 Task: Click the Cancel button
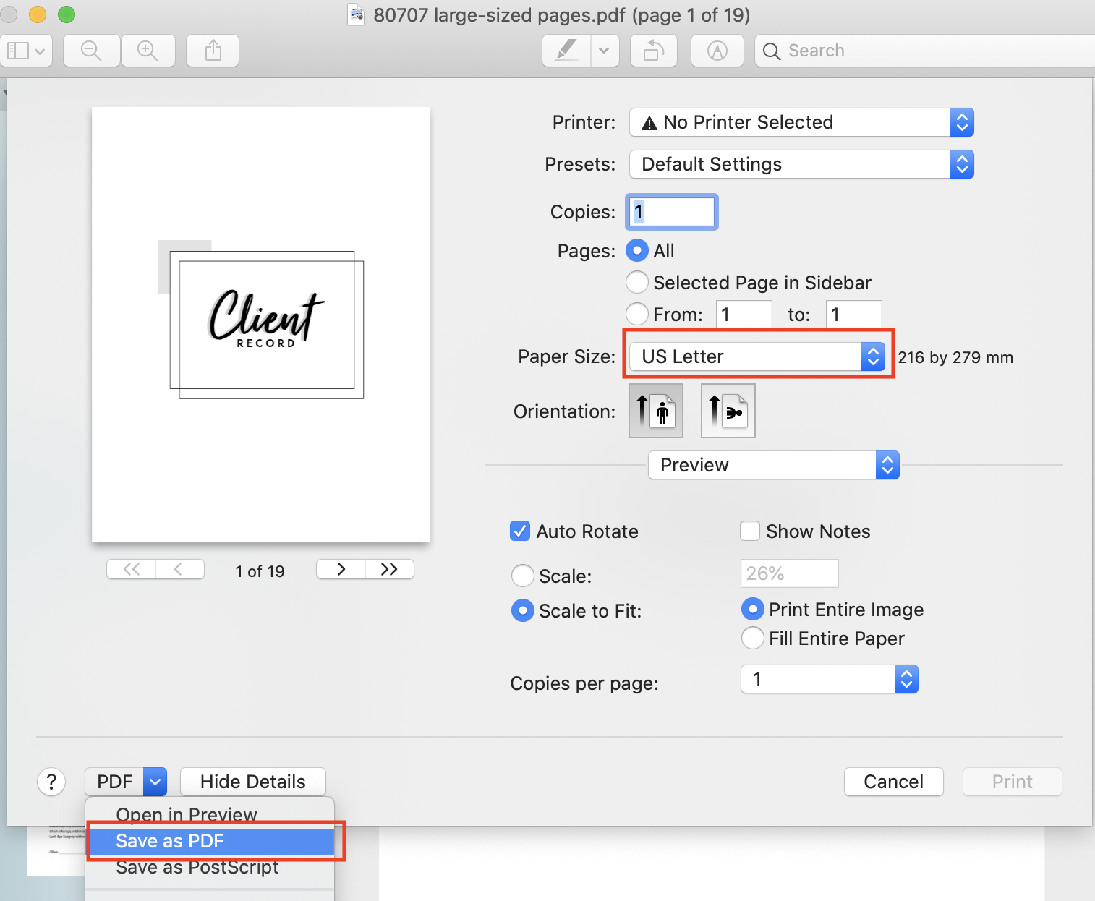coord(893,782)
